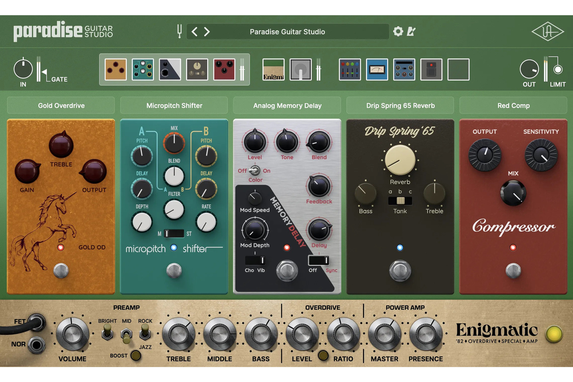Switch to the Gold Overdrive pedal tab
This screenshot has width=573, height=382.
point(61,105)
